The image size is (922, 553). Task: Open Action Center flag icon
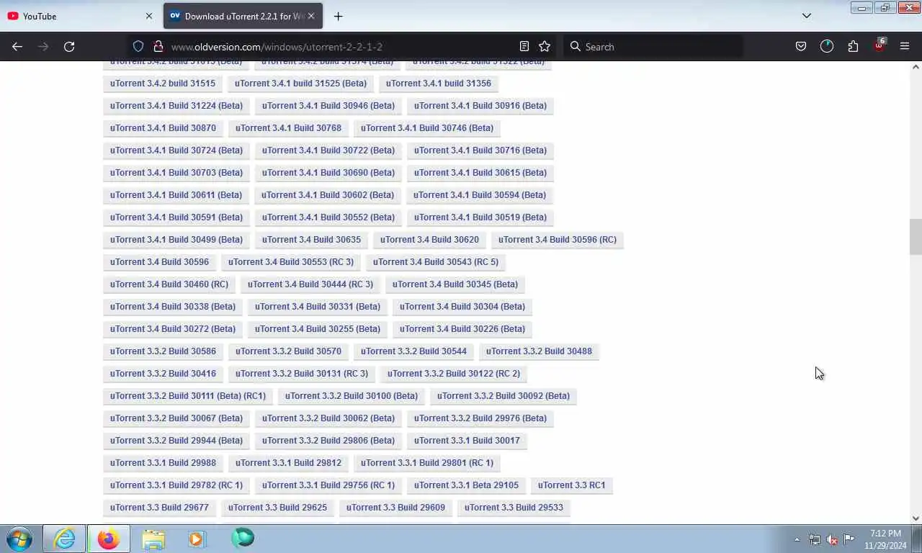click(849, 539)
